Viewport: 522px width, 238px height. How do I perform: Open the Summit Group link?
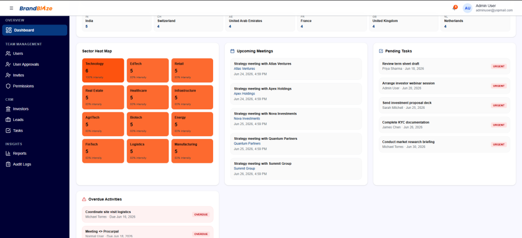[x=244, y=169]
